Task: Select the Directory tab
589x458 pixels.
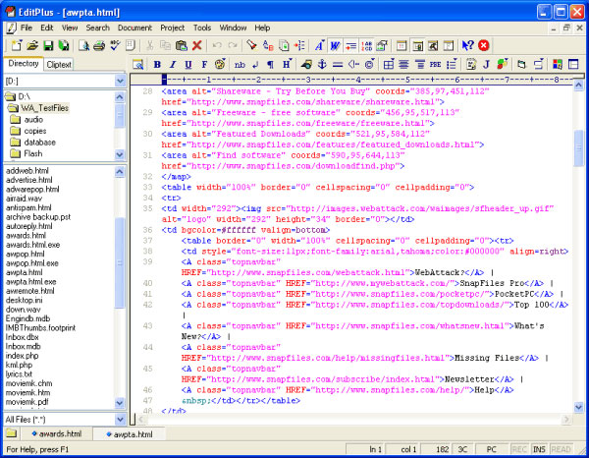Action: (24, 64)
